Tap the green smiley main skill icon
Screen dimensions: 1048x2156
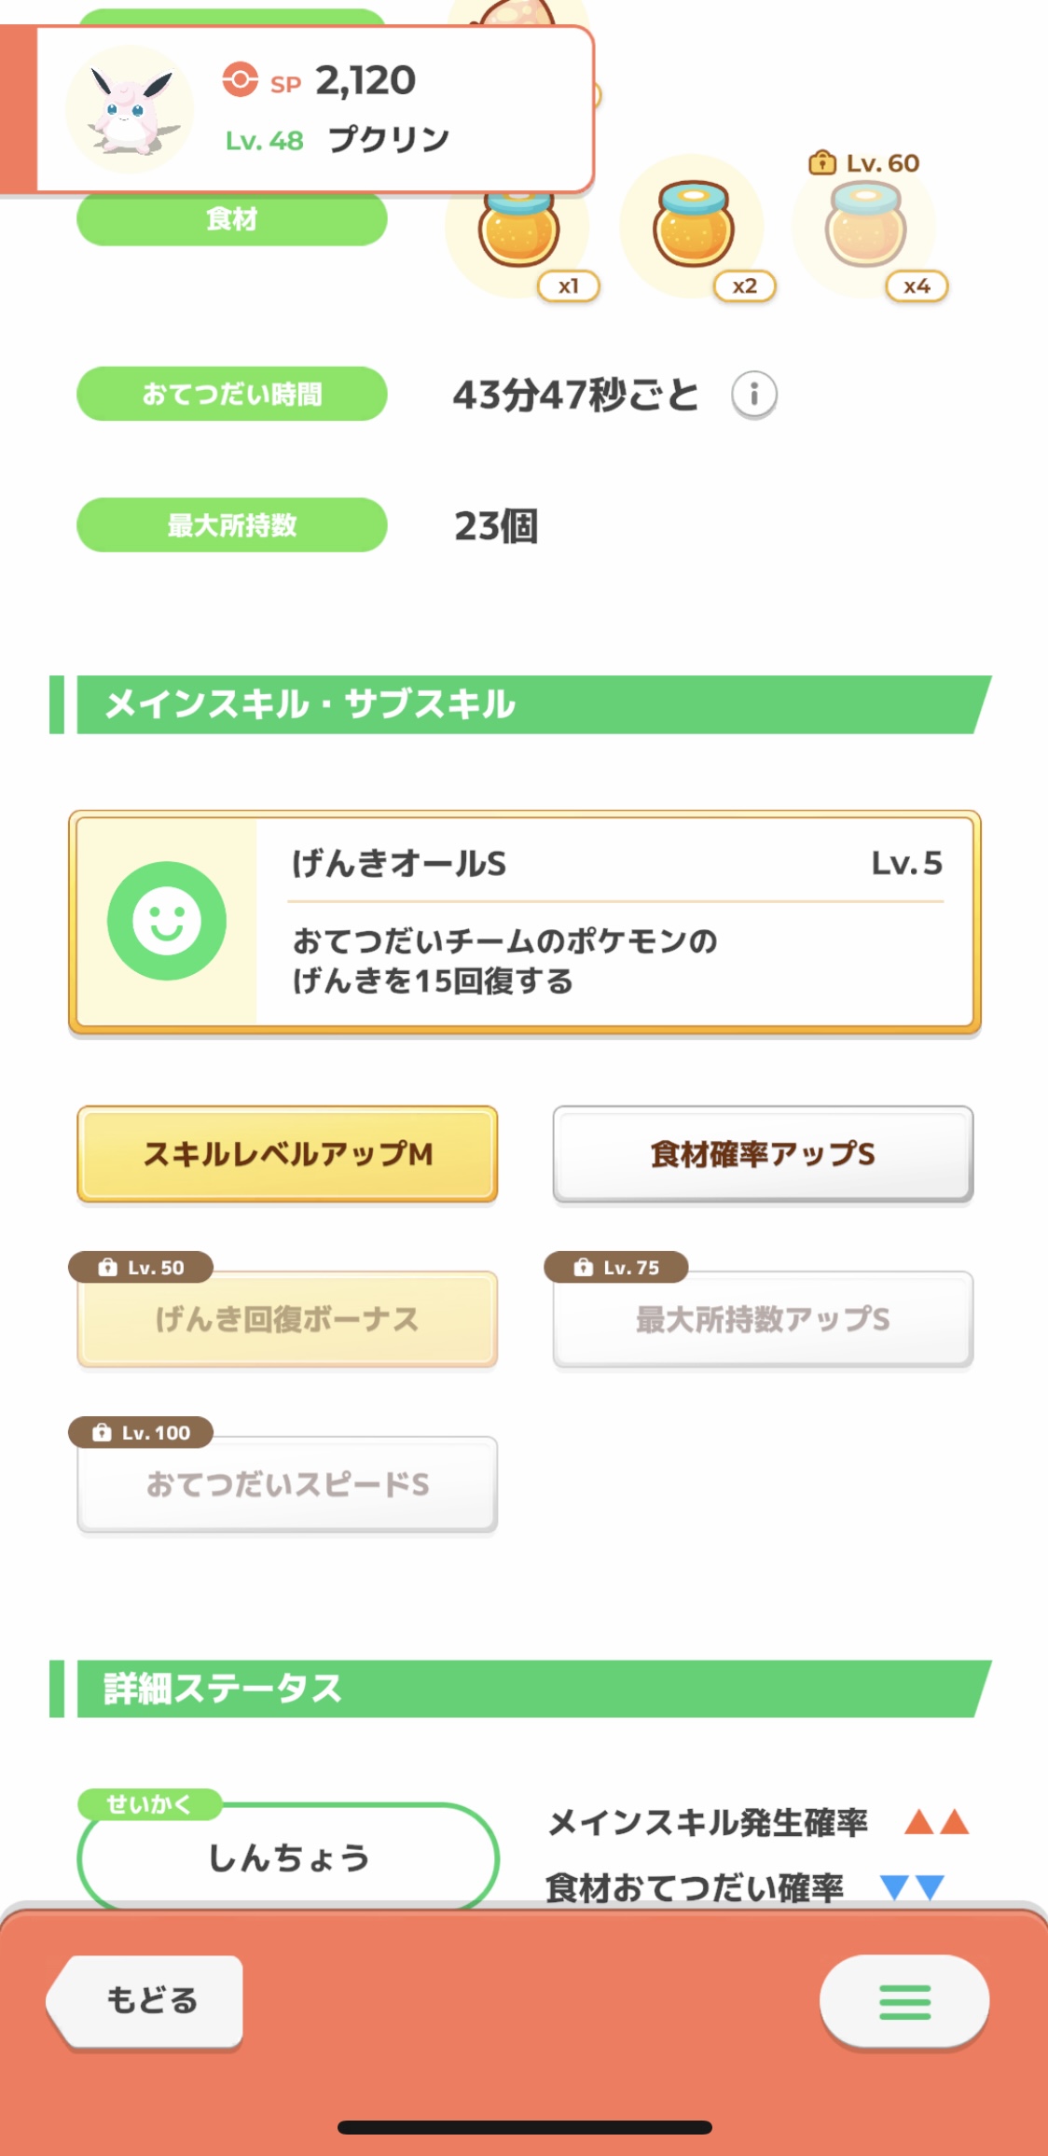pyautogui.click(x=167, y=921)
